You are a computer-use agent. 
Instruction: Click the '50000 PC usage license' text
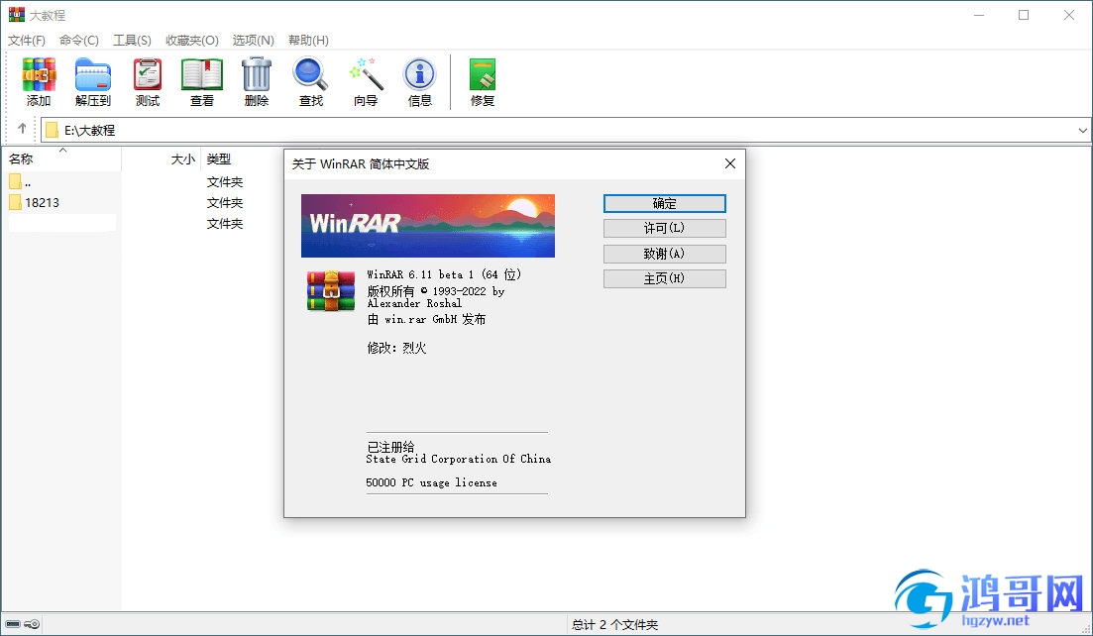click(x=431, y=482)
